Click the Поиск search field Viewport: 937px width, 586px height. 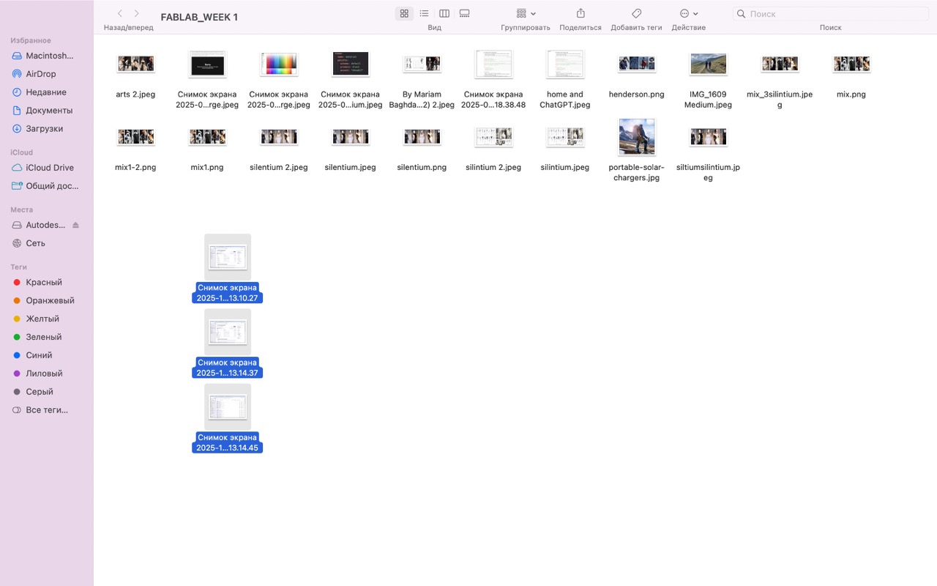pyautogui.click(x=831, y=14)
